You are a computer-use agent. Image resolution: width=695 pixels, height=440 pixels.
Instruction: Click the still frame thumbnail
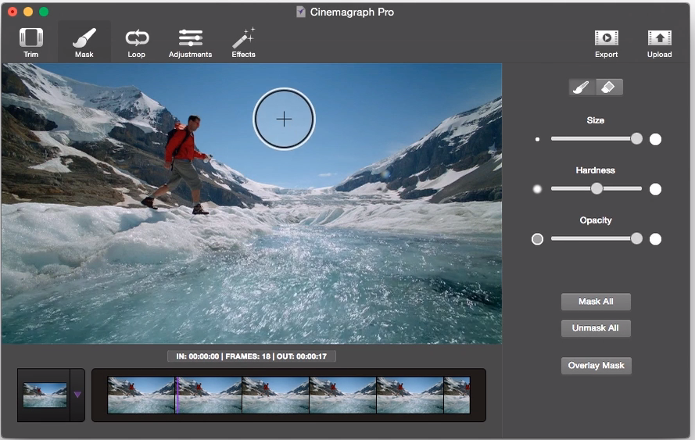[x=45, y=395]
